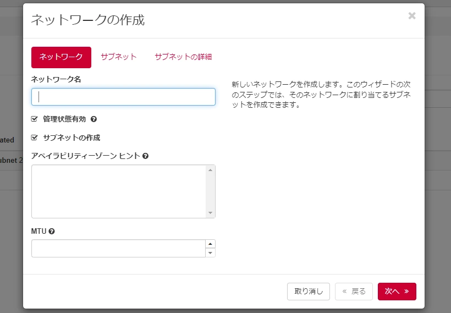
Task: Click the 戻る back button
Action: tap(354, 292)
